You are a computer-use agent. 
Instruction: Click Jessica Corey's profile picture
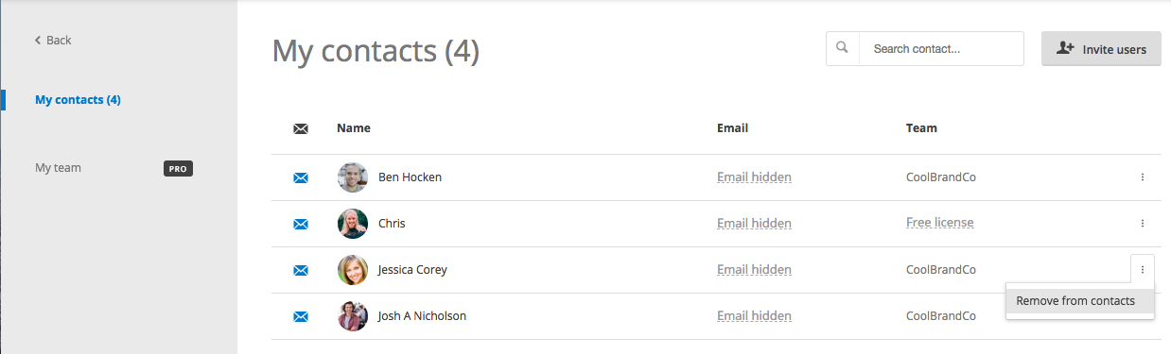point(353,270)
